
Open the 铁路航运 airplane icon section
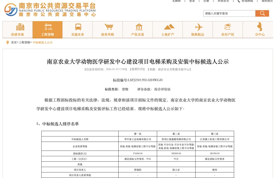coord(198,30)
